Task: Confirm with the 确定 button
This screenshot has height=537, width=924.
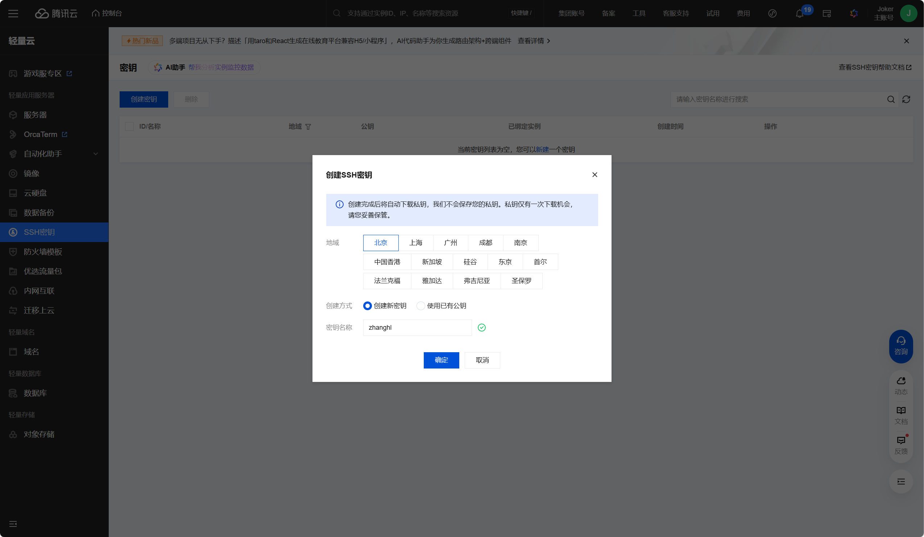Action: [441, 360]
